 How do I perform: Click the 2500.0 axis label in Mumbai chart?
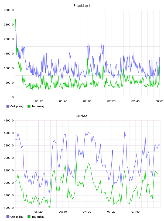[x=9, y=170]
